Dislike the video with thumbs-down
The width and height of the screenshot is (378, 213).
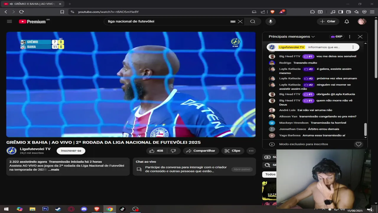coord(173,151)
